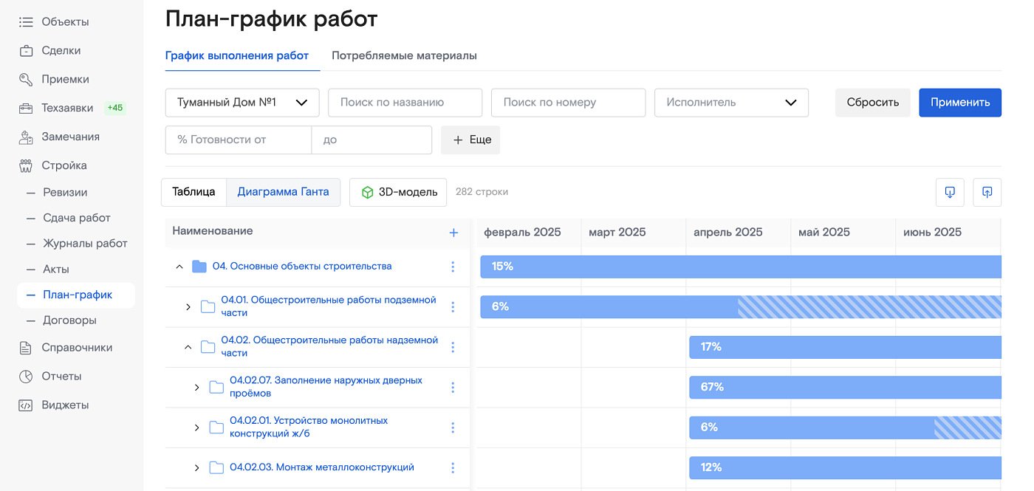This screenshot has height=491, width=1034.
Task: Click the download icon button above the chart
Action: click(x=950, y=192)
